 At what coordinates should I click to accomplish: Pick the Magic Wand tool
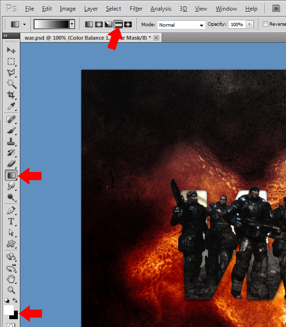coord(11,84)
